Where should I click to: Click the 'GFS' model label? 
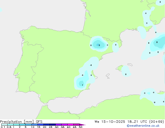click(39, 122)
